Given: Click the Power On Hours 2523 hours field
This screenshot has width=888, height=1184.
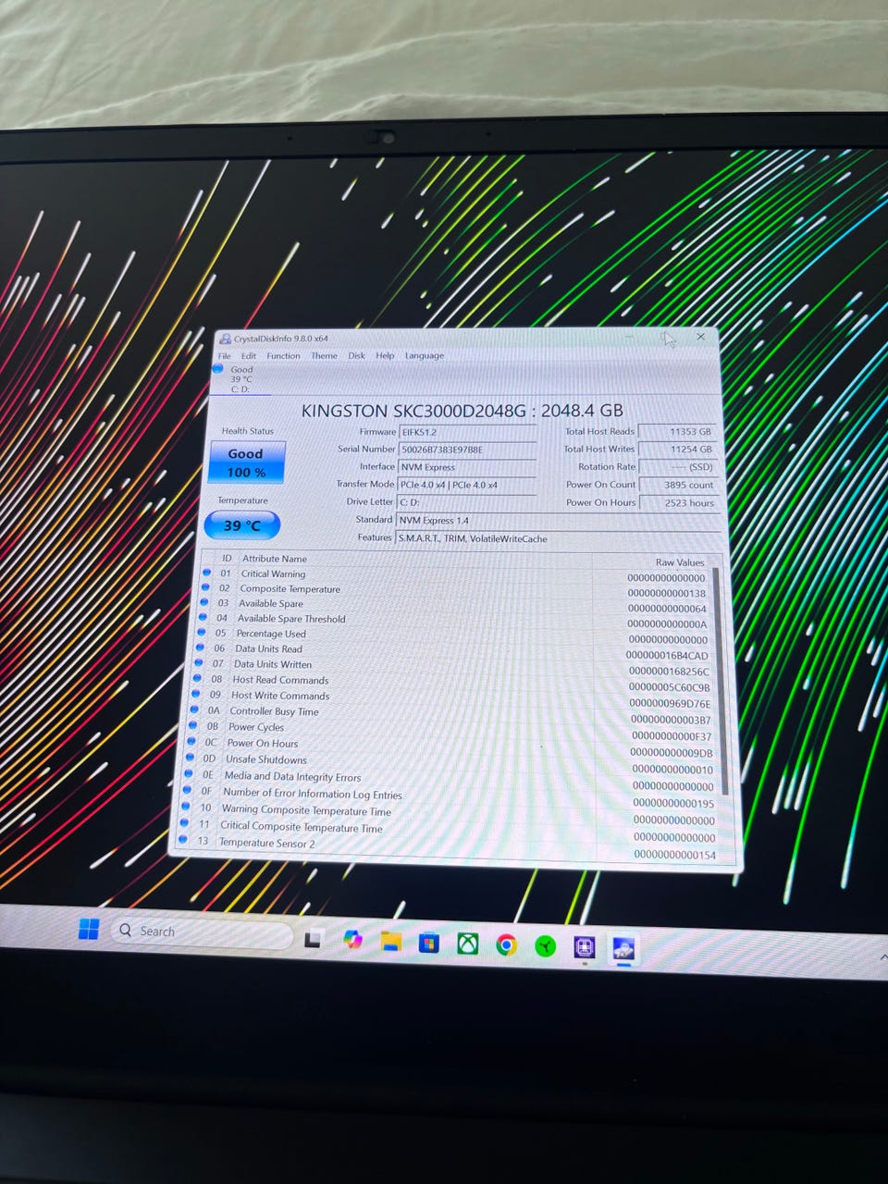Looking at the screenshot, I should (x=679, y=503).
